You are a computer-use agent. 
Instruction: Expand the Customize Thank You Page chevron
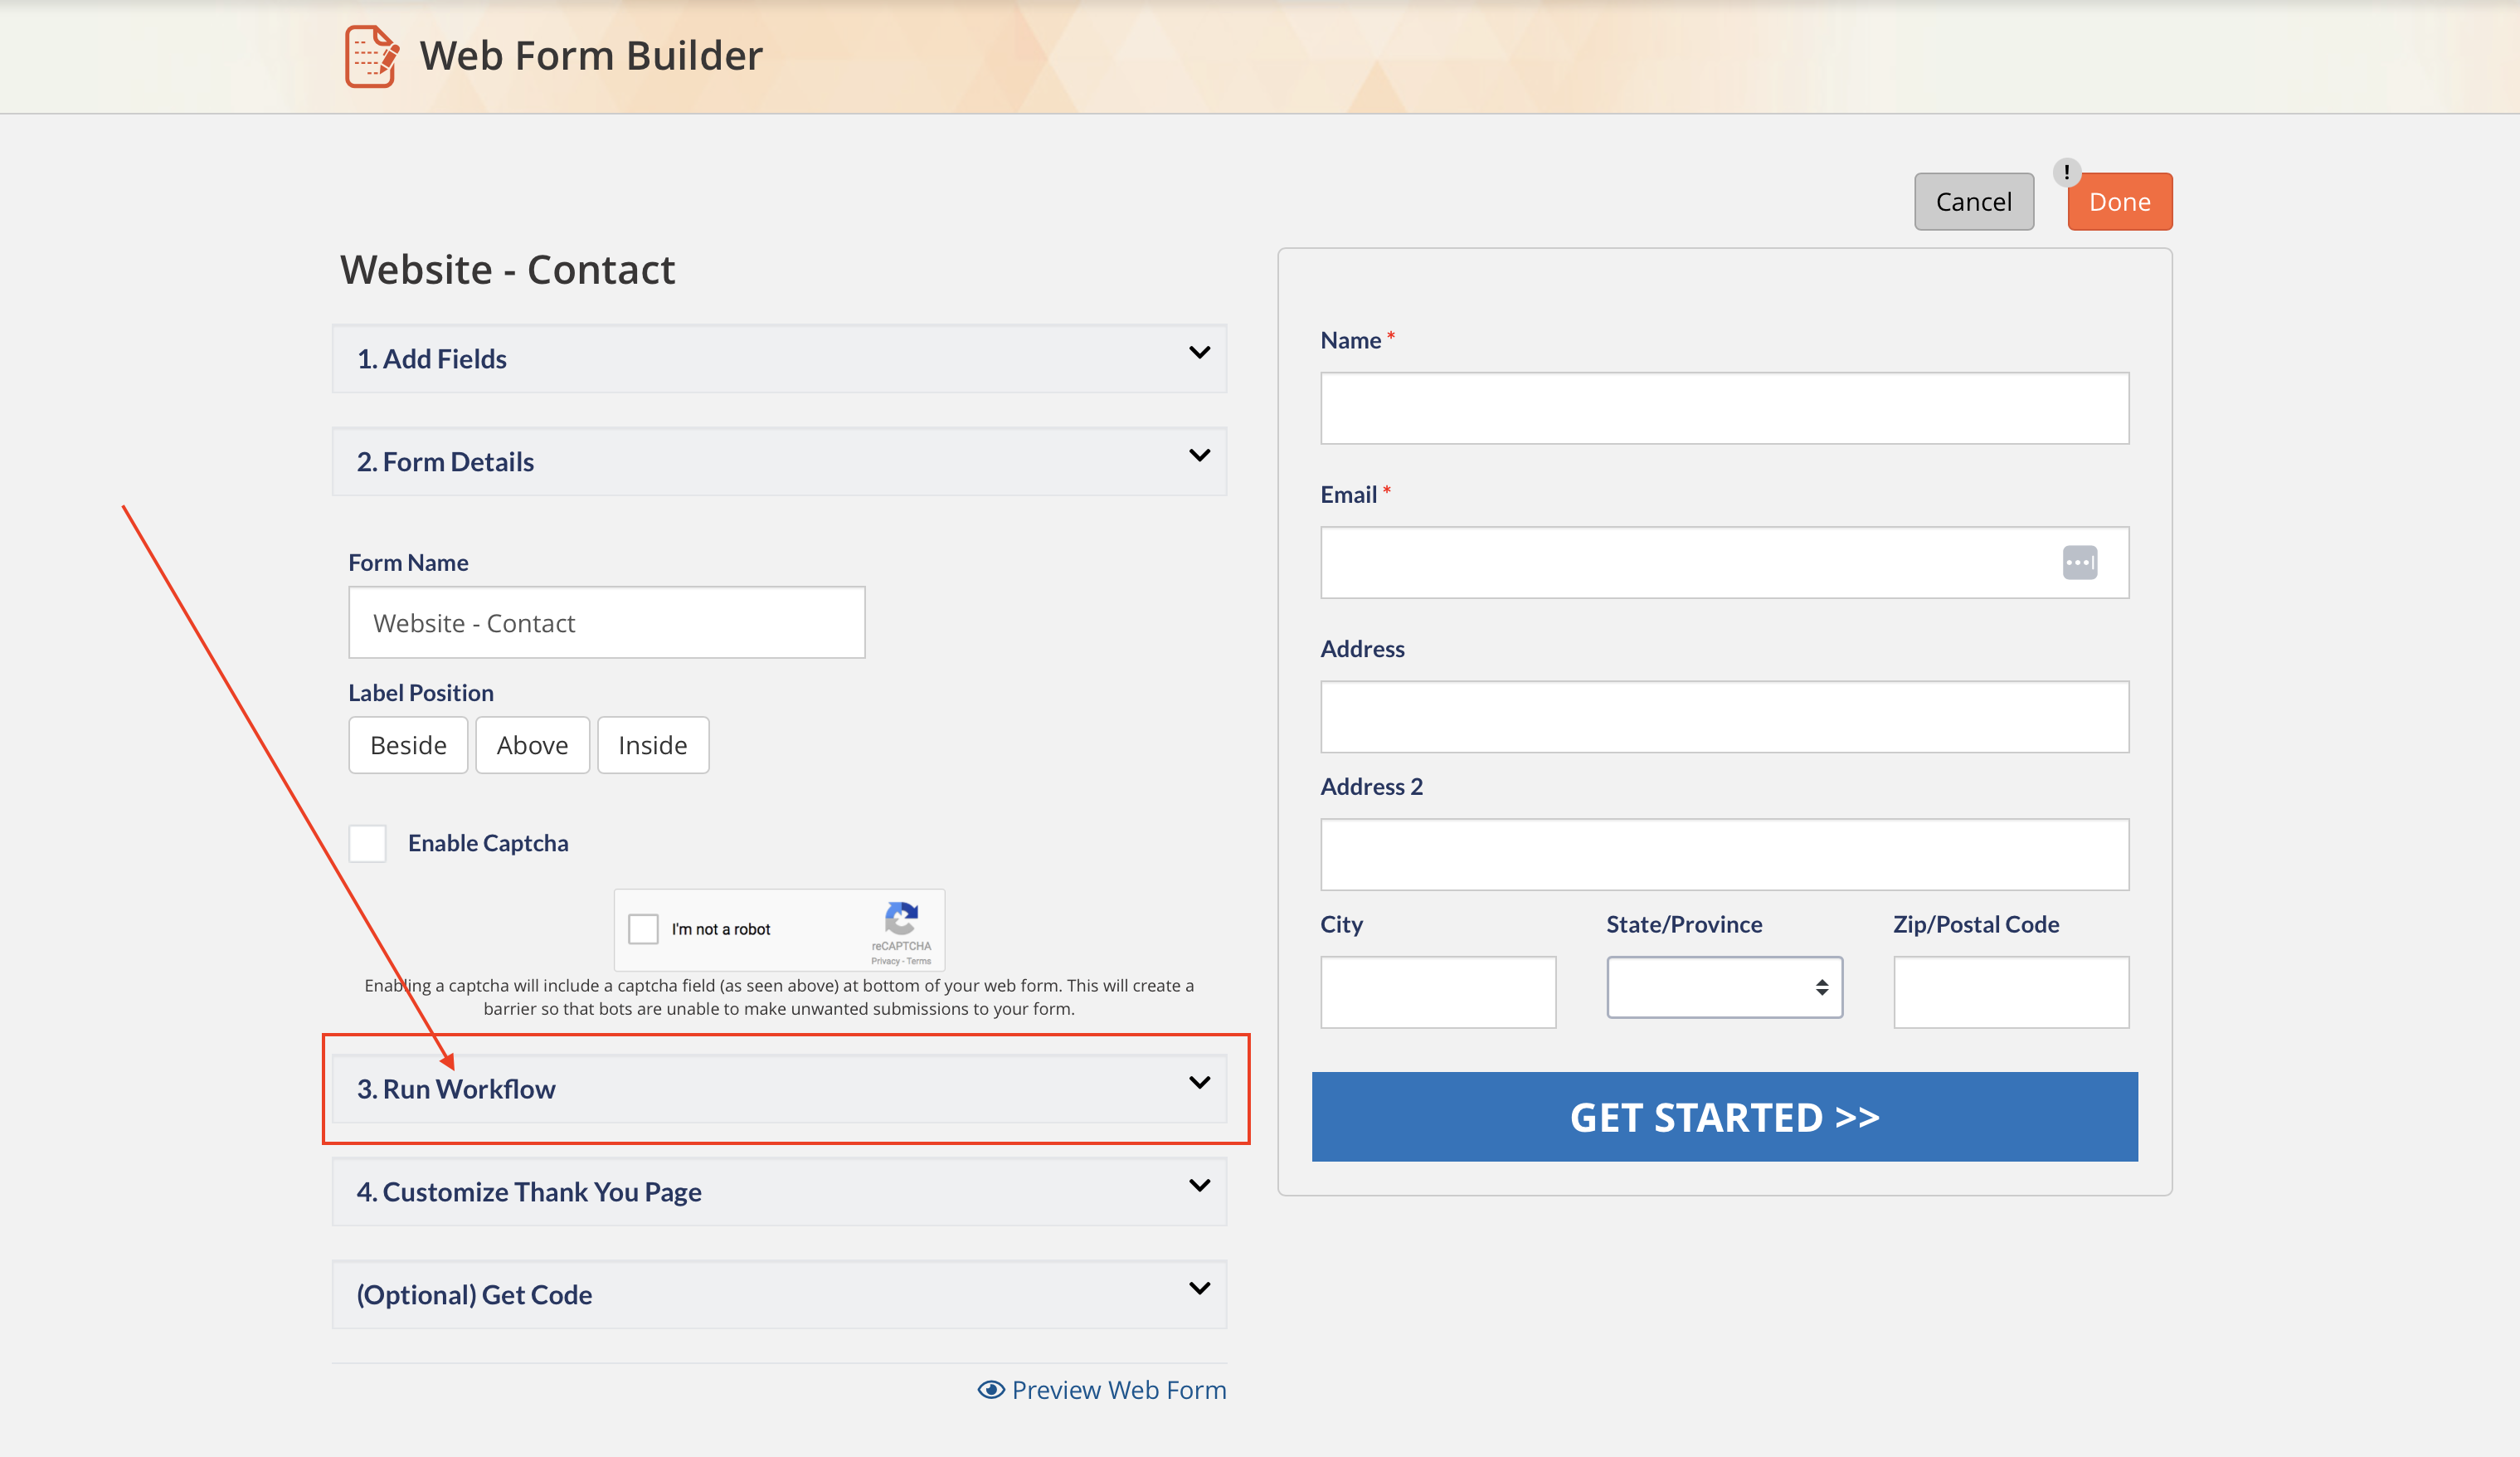pos(1199,1186)
